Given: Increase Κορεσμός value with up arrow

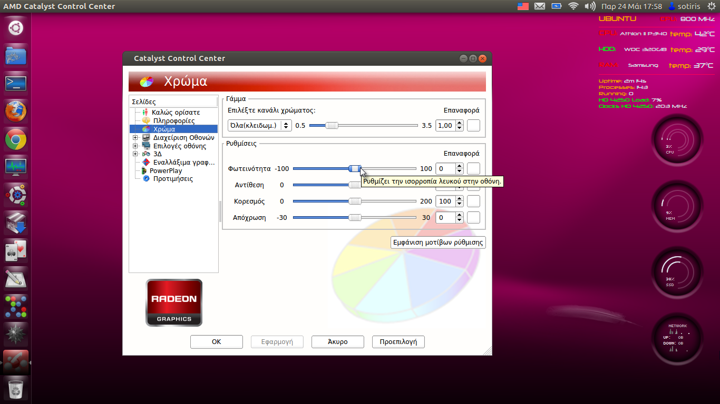Looking at the screenshot, I should (x=460, y=198).
